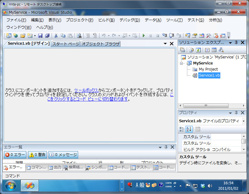Start debugging with the green Run arrow
This screenshot has height=194, width=249.
click(x=143, y=36)
